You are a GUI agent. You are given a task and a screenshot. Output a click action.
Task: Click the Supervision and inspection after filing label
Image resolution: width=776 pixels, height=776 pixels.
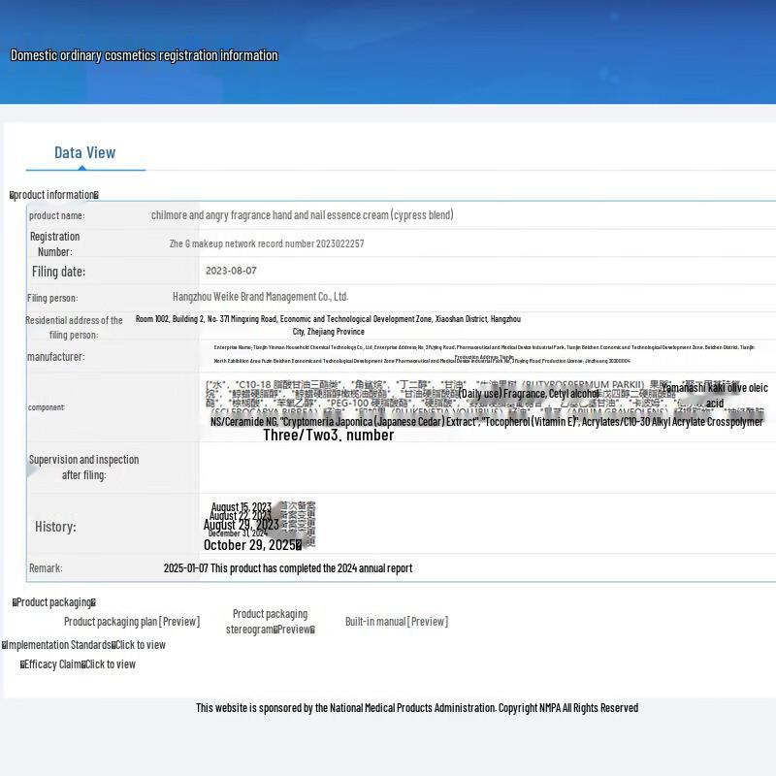83,467
